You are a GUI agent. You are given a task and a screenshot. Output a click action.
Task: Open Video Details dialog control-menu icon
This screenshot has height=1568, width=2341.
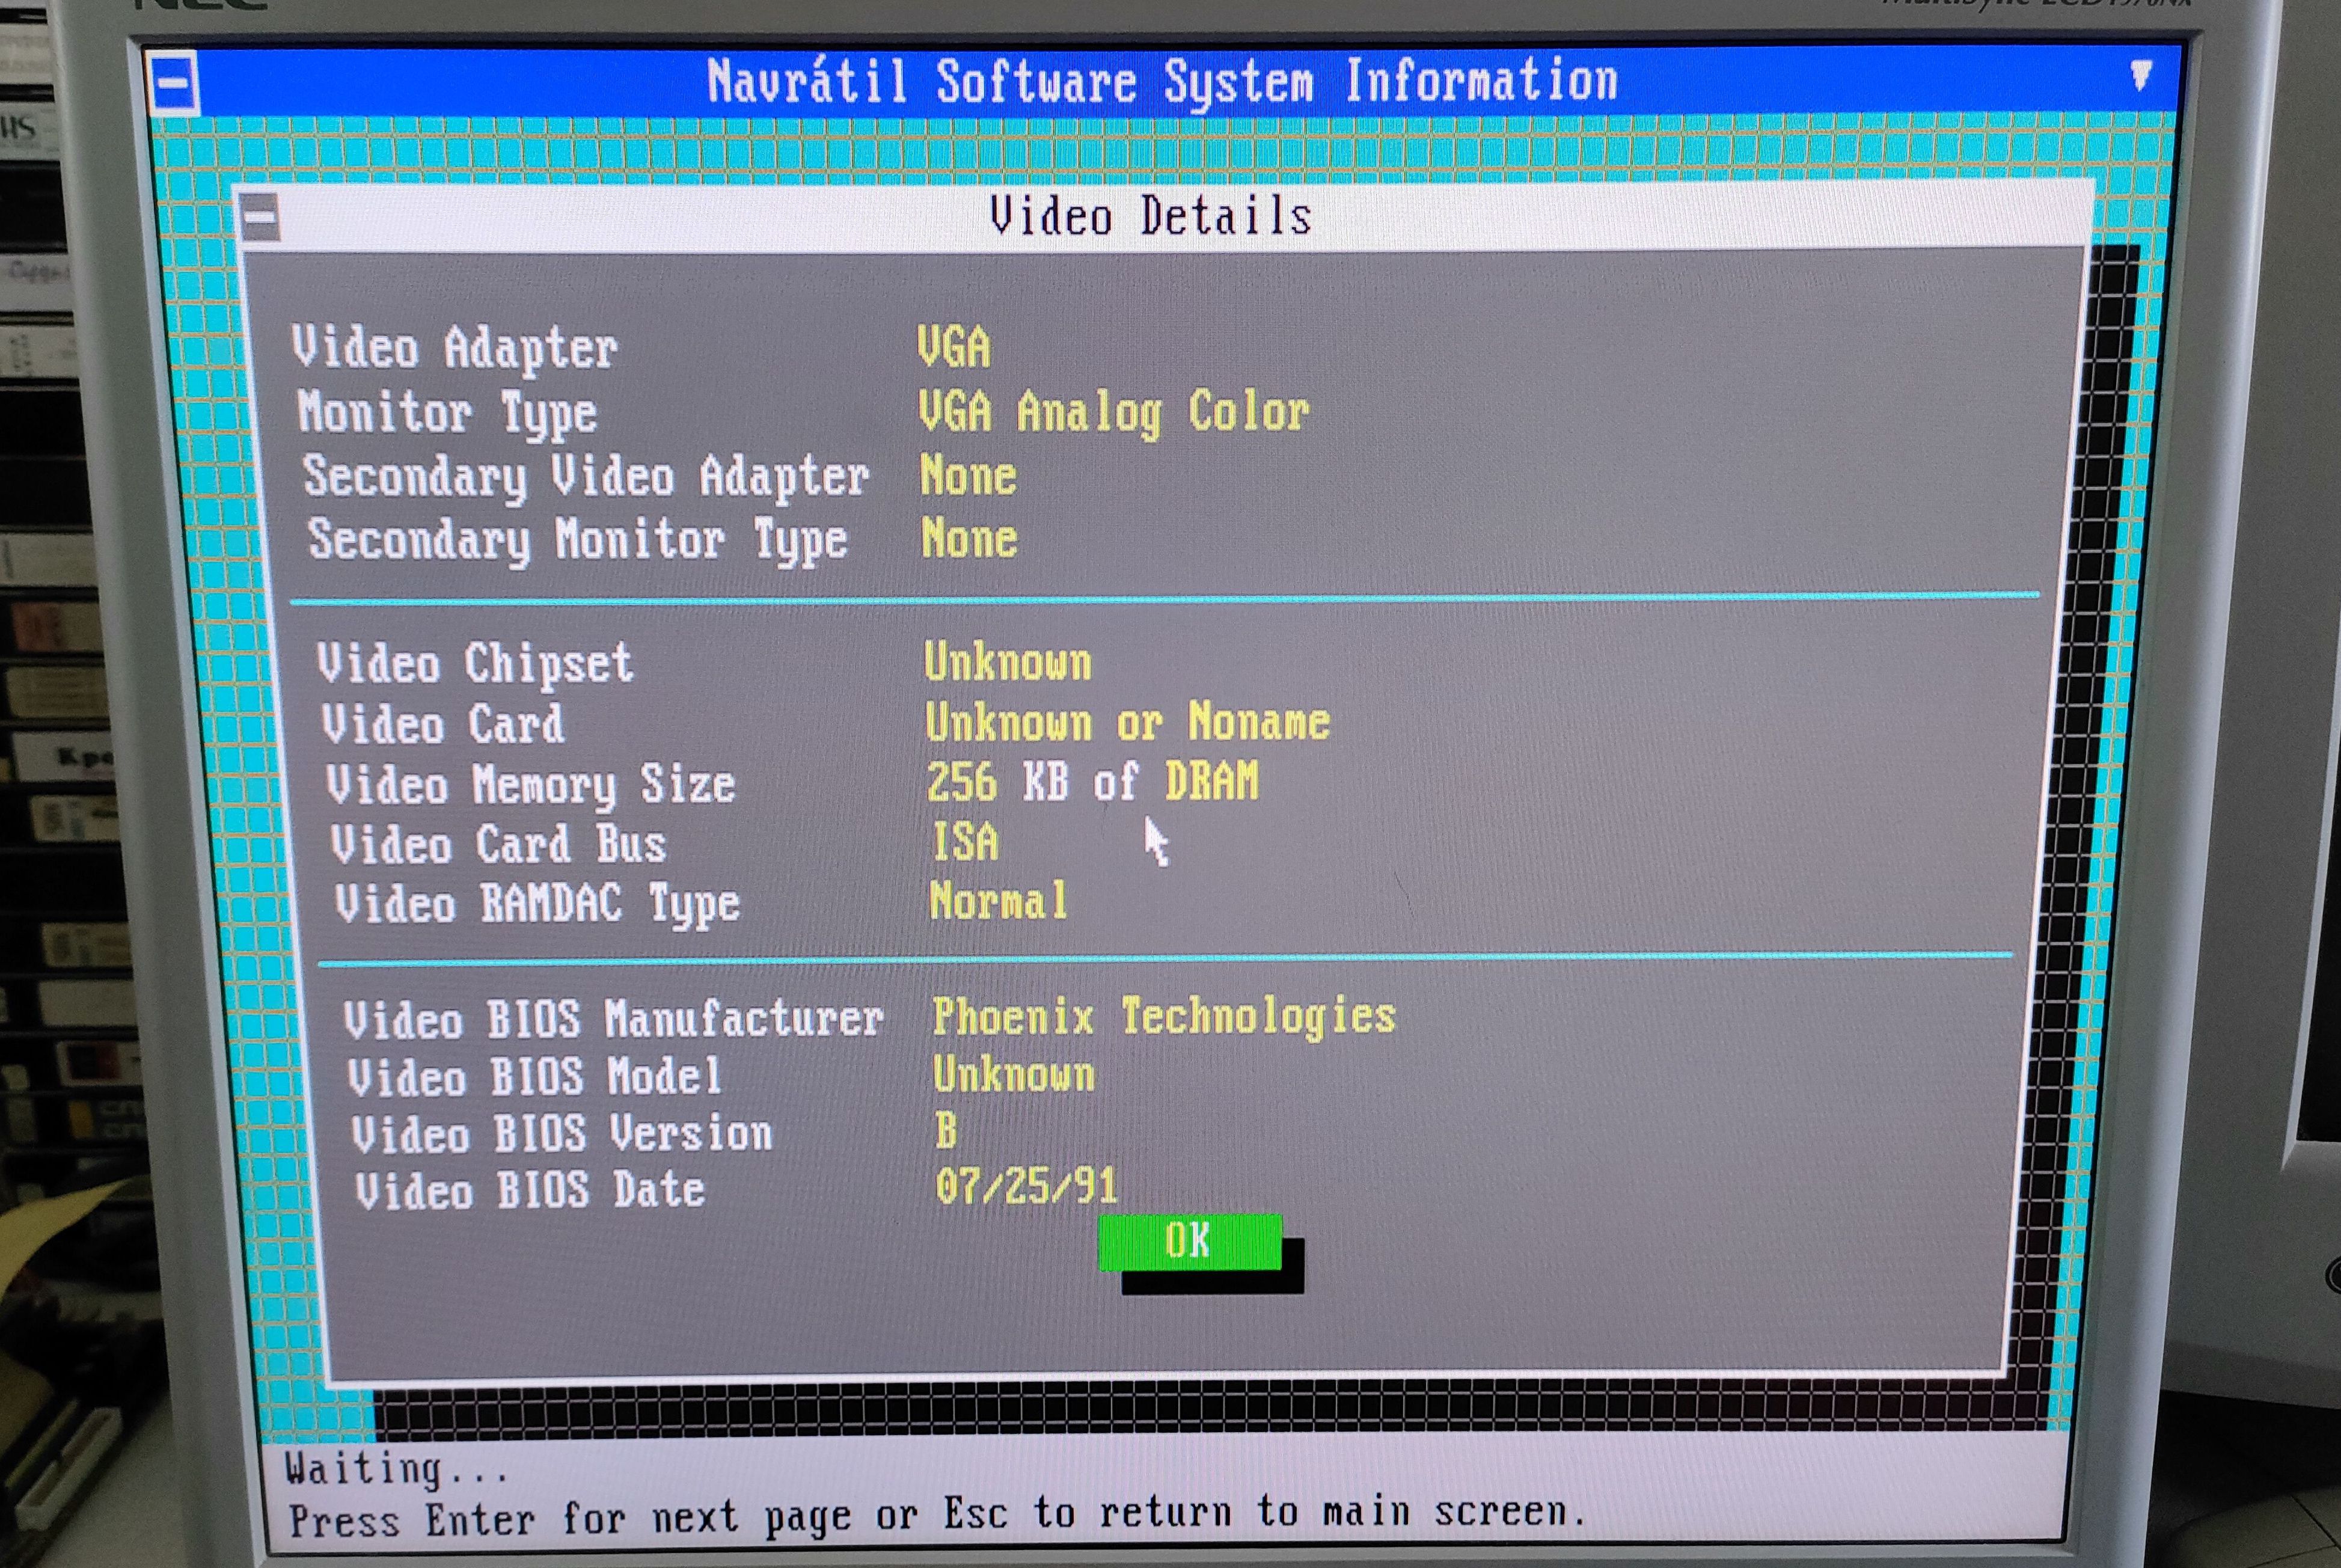261,217
